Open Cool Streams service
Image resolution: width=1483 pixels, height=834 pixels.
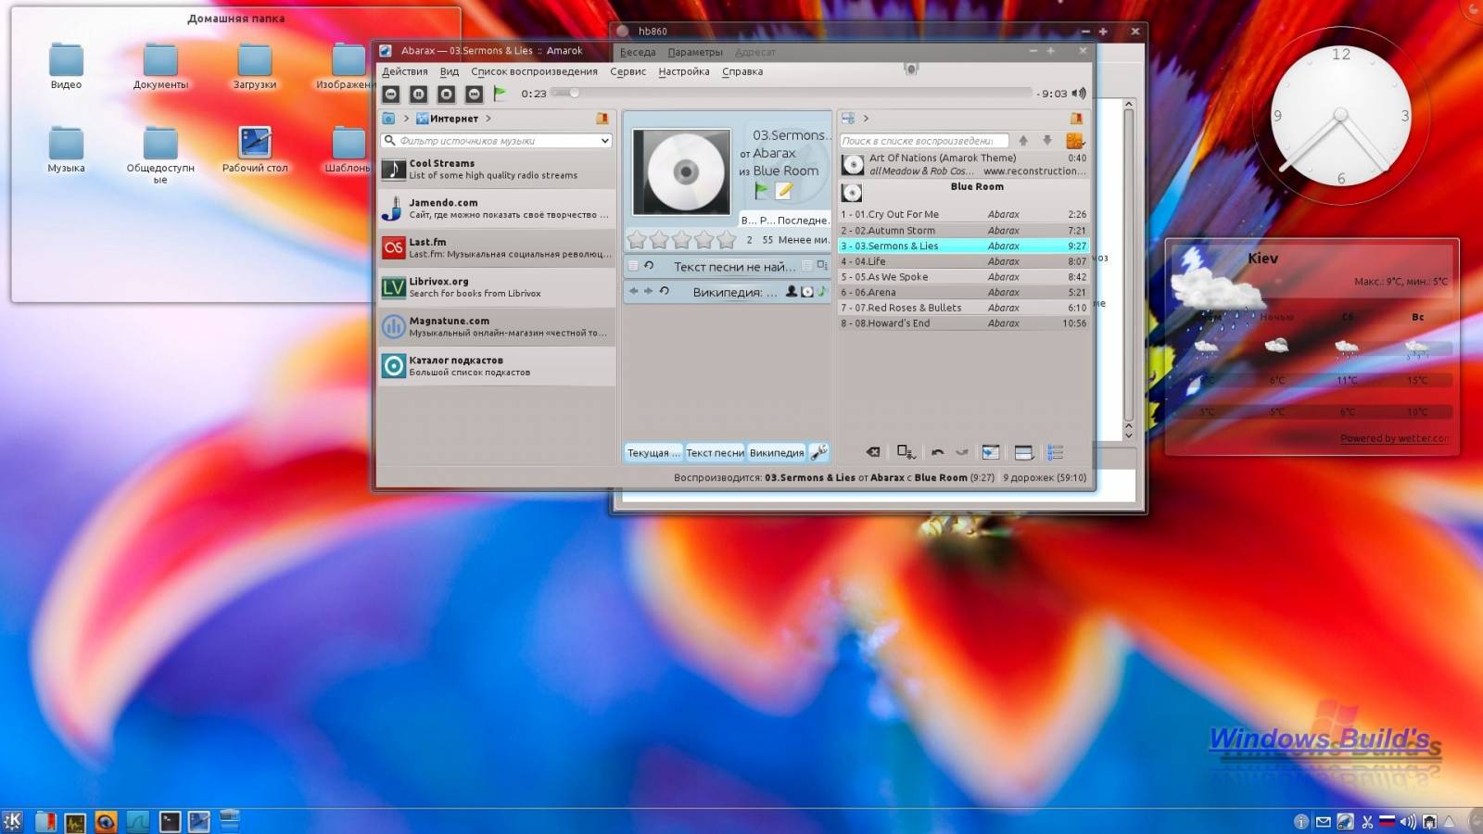coord(497,169)
